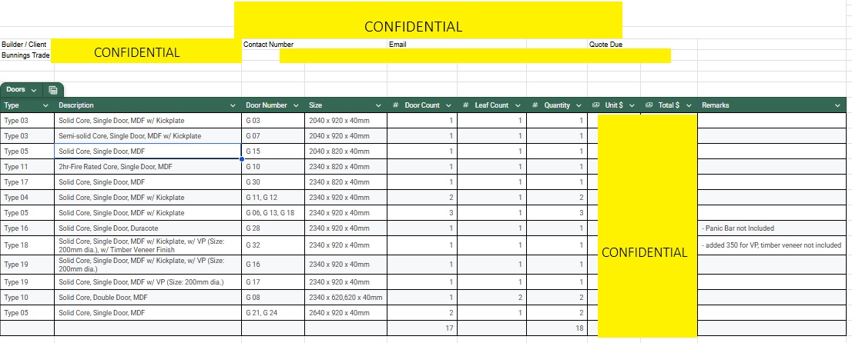Open the Unit $ column dropdown arrow

[x=632, y=105]
